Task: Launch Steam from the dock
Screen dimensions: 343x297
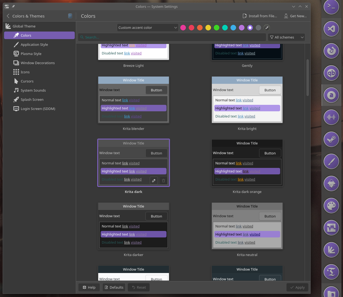Action: 331,139
